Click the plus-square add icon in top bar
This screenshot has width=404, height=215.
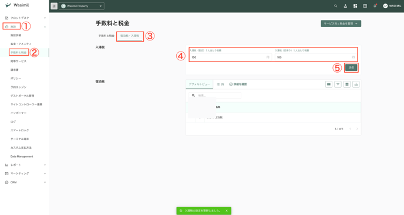(x=365, y=6)
